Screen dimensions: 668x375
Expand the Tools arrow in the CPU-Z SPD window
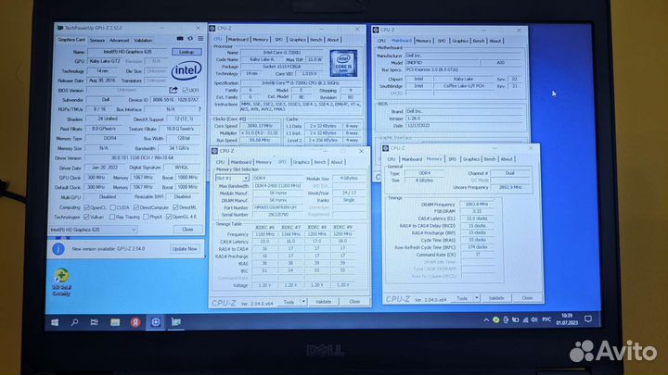[x=303, y=302]
